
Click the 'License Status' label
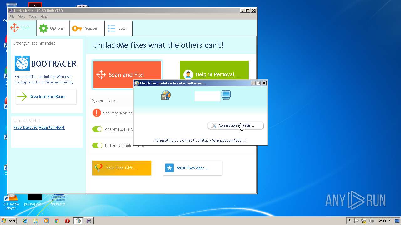27,121
